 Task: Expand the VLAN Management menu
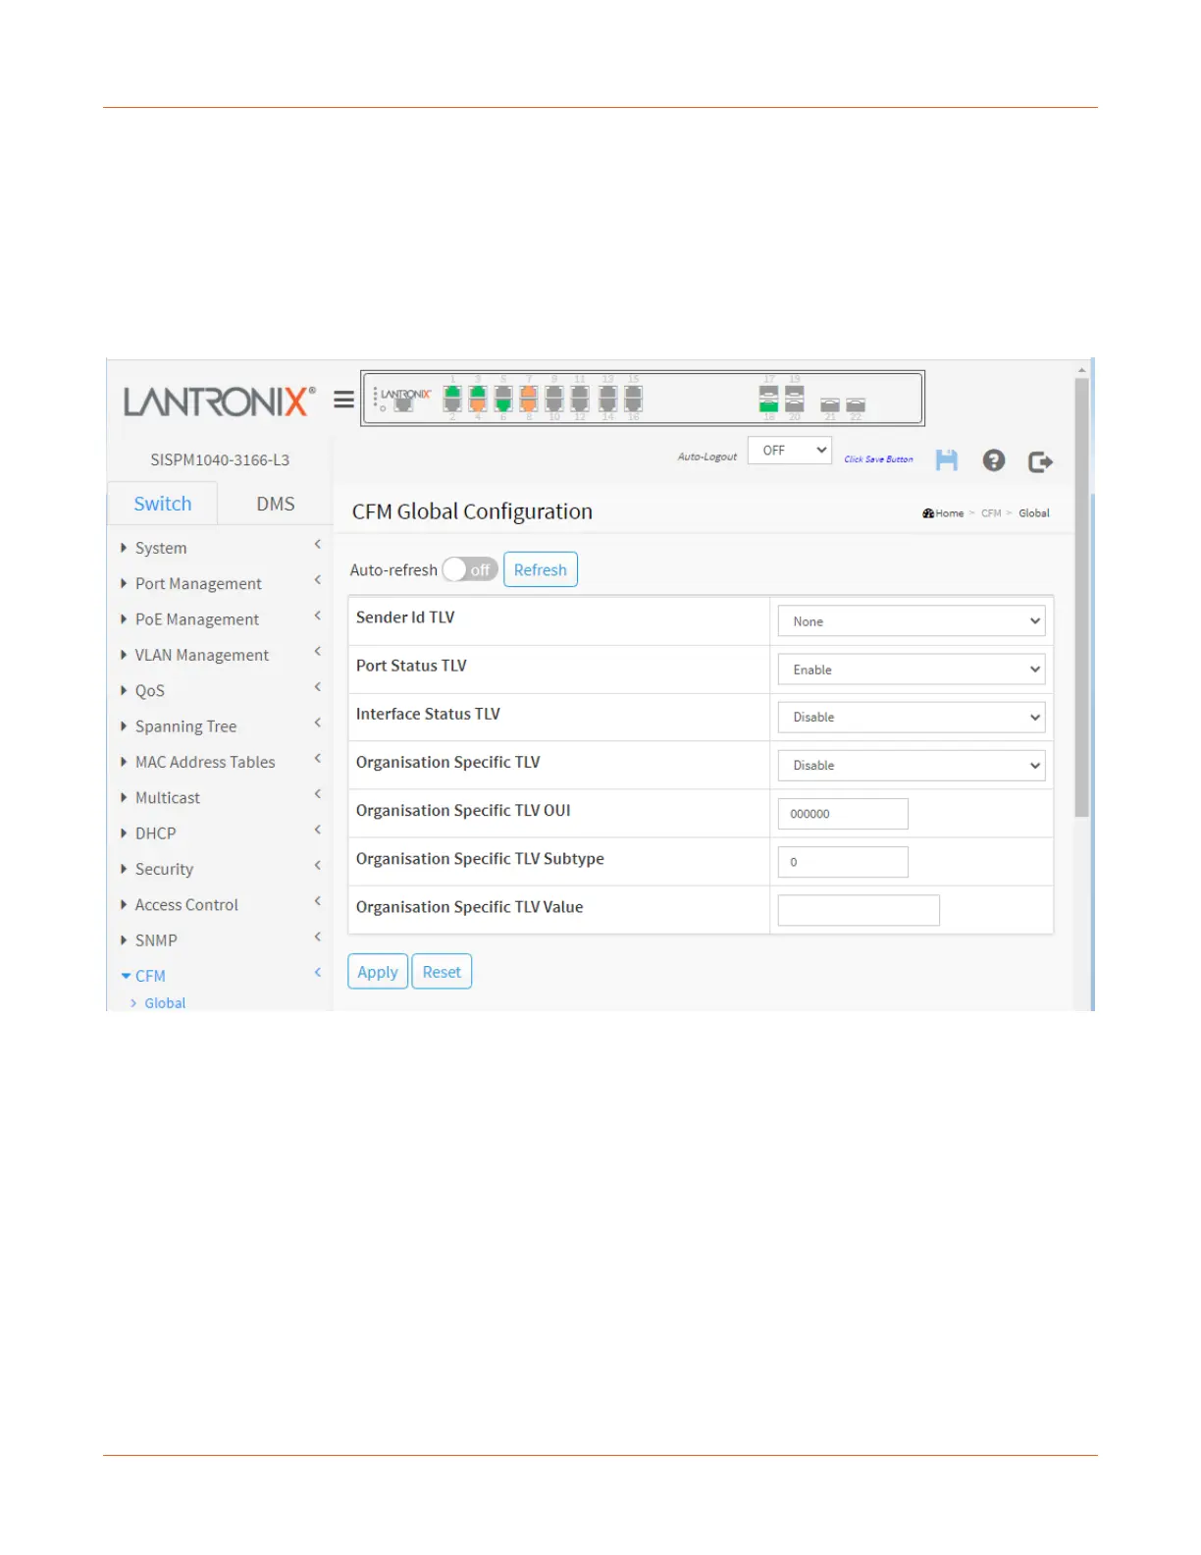pos(221,655)
